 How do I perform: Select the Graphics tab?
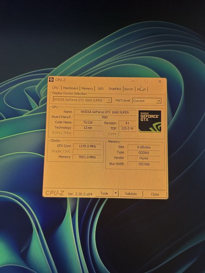(115, 89)
